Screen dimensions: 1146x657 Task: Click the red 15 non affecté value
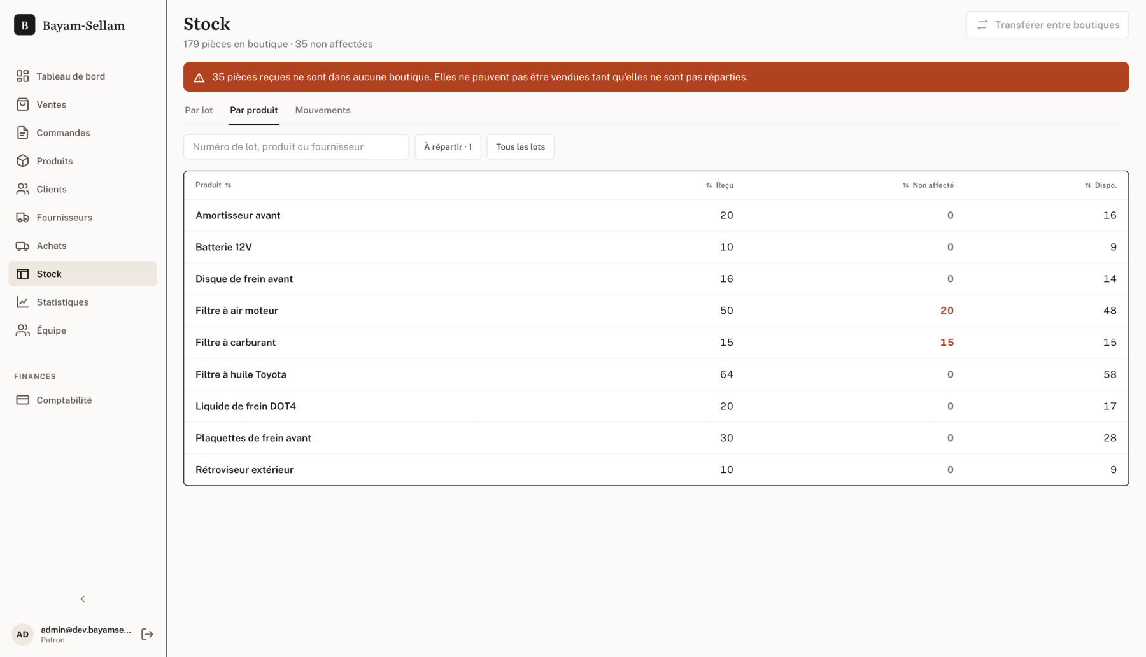click(x=947, y=343)
